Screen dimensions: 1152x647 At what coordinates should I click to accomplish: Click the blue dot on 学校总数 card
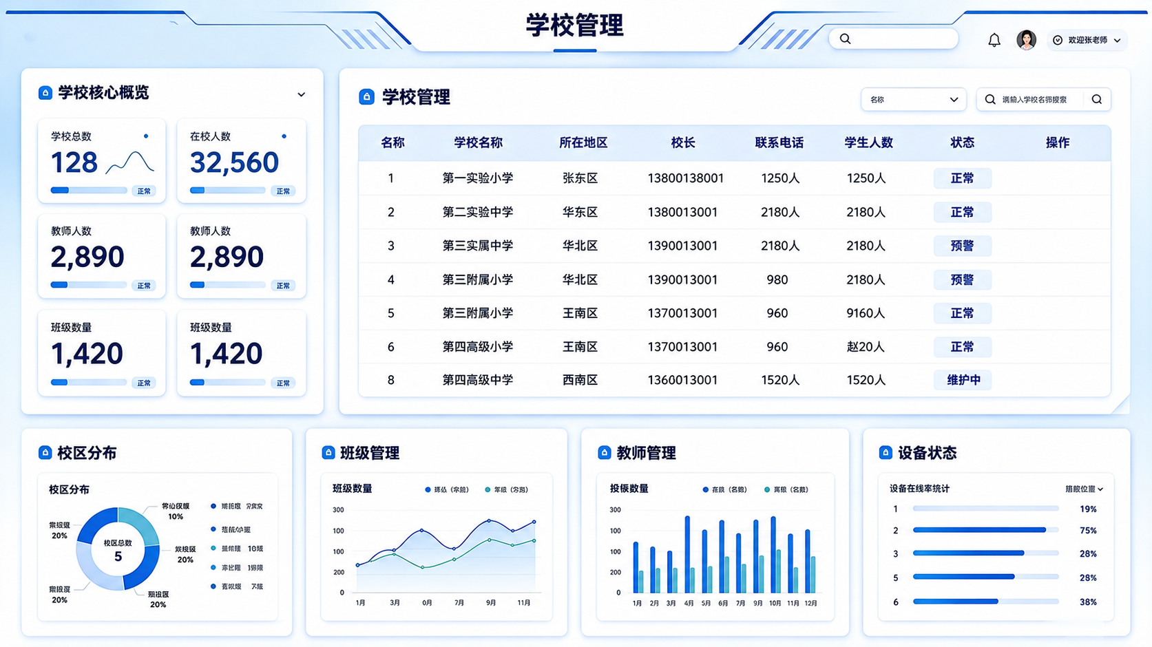coord(145,136)
